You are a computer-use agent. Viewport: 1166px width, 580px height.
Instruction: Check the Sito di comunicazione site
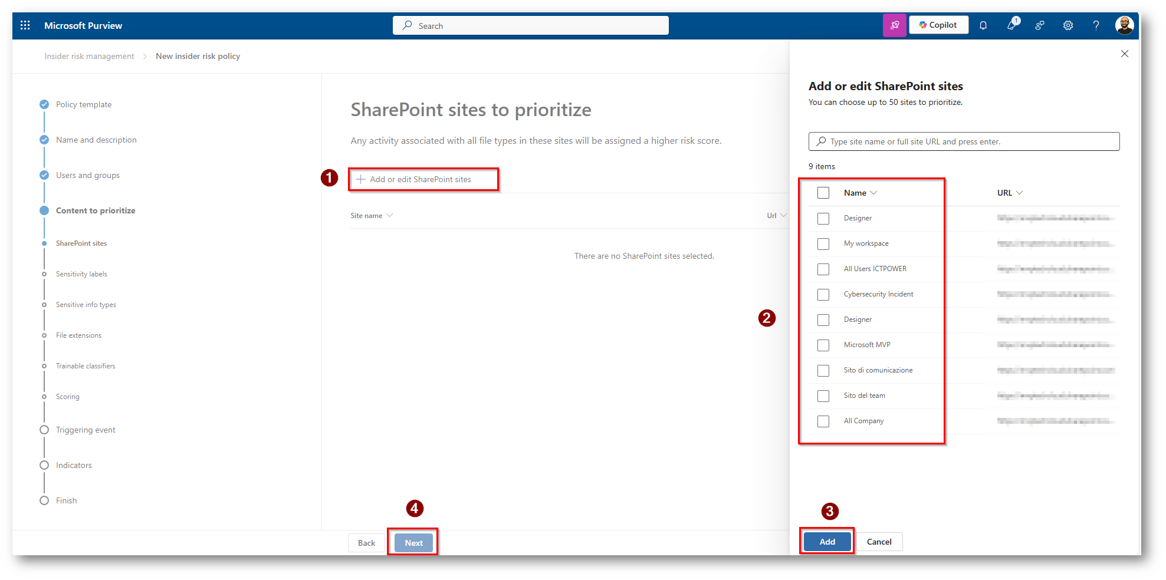(823, 370)
